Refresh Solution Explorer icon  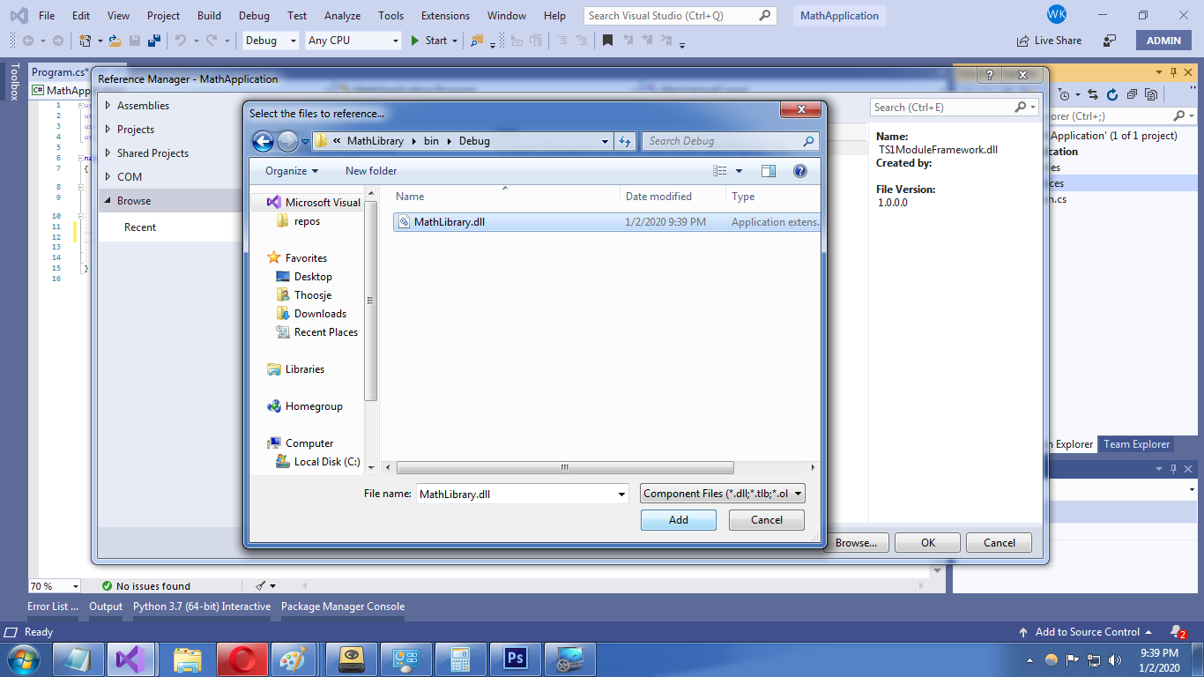1111,95
